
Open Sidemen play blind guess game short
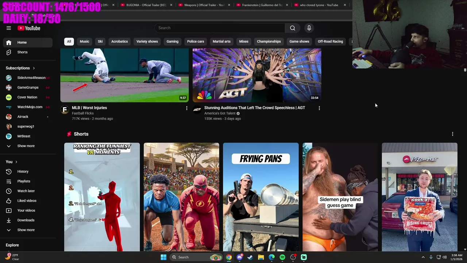[x=340, y=197]
